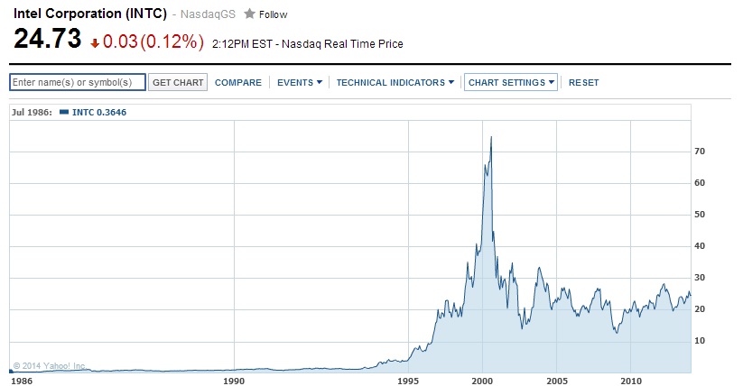Click the INTC 0.3646 legend value
The height and width of the screenshot is (386, 743).
coord(99,112)
